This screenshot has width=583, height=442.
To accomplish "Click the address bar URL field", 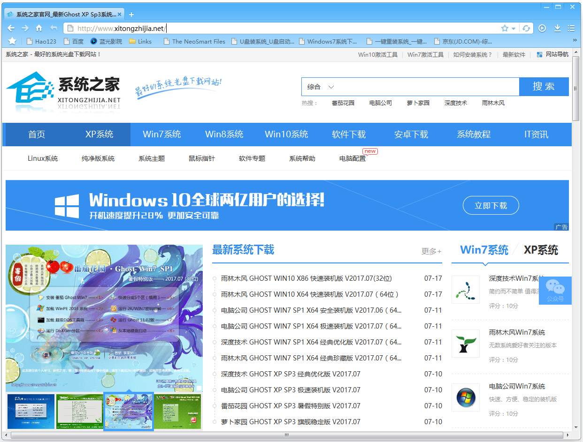I will (282, 28).
